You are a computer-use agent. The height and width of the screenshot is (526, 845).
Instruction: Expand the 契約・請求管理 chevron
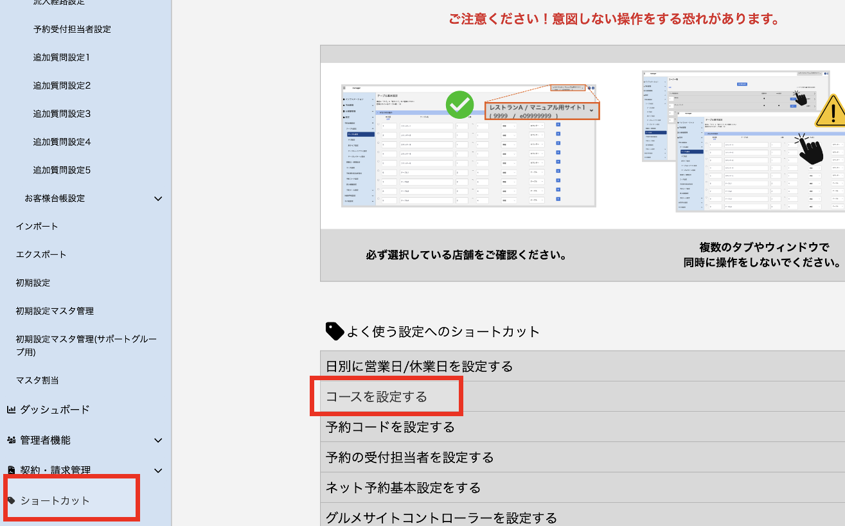(158, 470)
